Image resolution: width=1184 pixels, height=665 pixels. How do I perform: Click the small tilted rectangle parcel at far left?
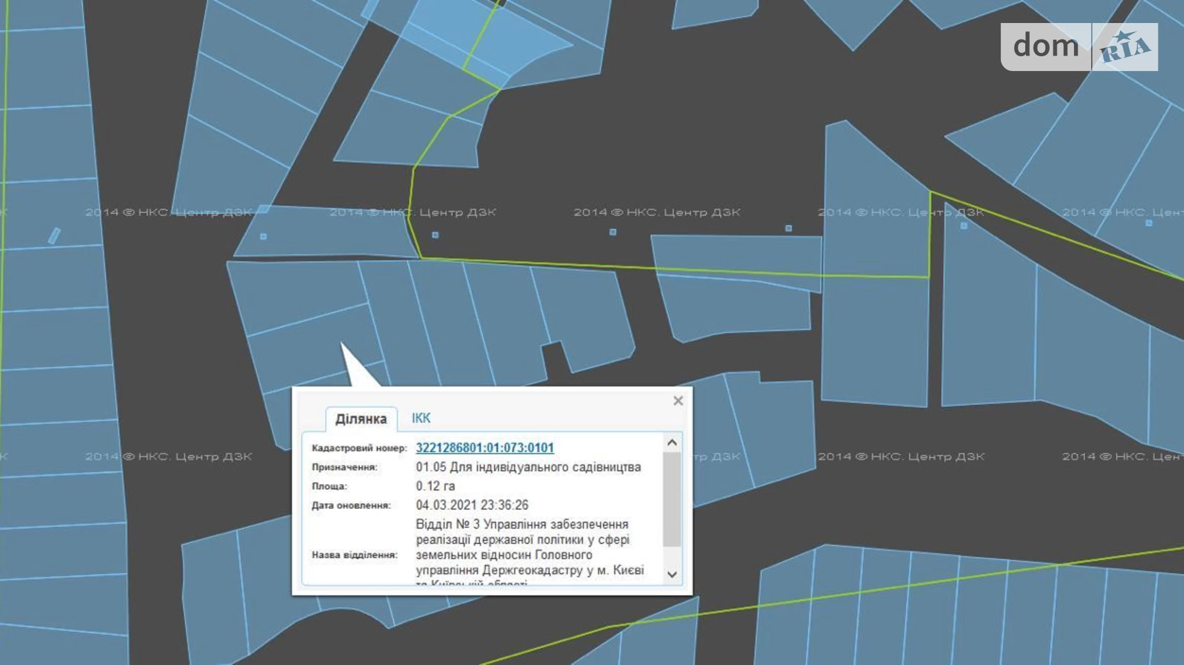click(54, 235)
